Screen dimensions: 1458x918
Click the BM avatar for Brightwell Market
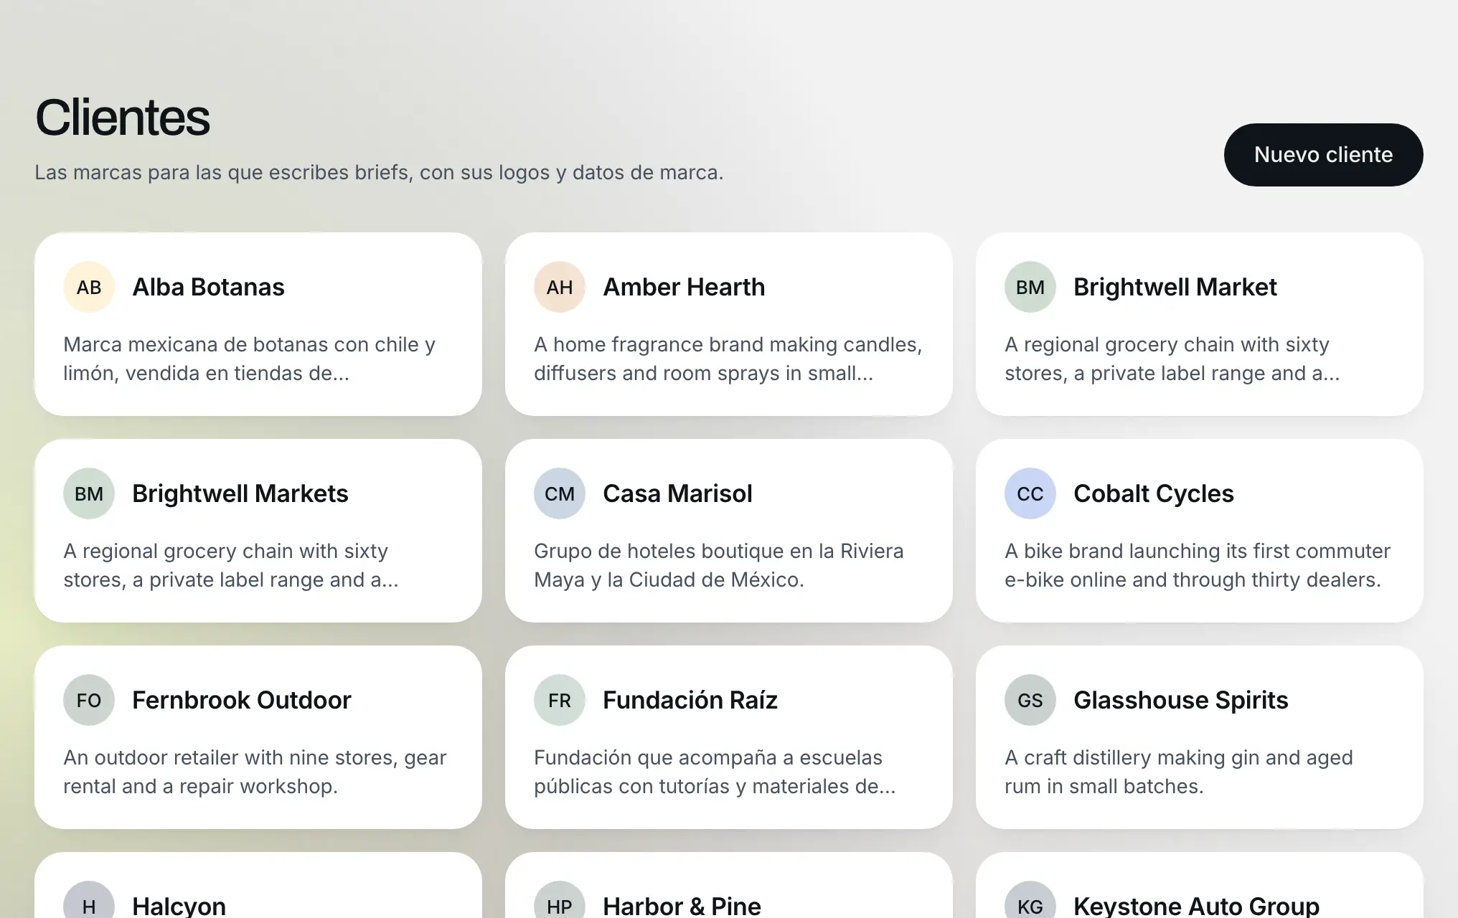coord(1030,287)
